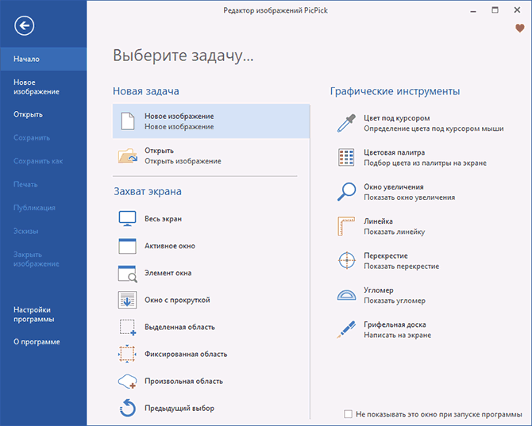The width and height of the screenshot is (532, 426).
Task: Click the Угломер protractor icon
Action: [347, 295]
